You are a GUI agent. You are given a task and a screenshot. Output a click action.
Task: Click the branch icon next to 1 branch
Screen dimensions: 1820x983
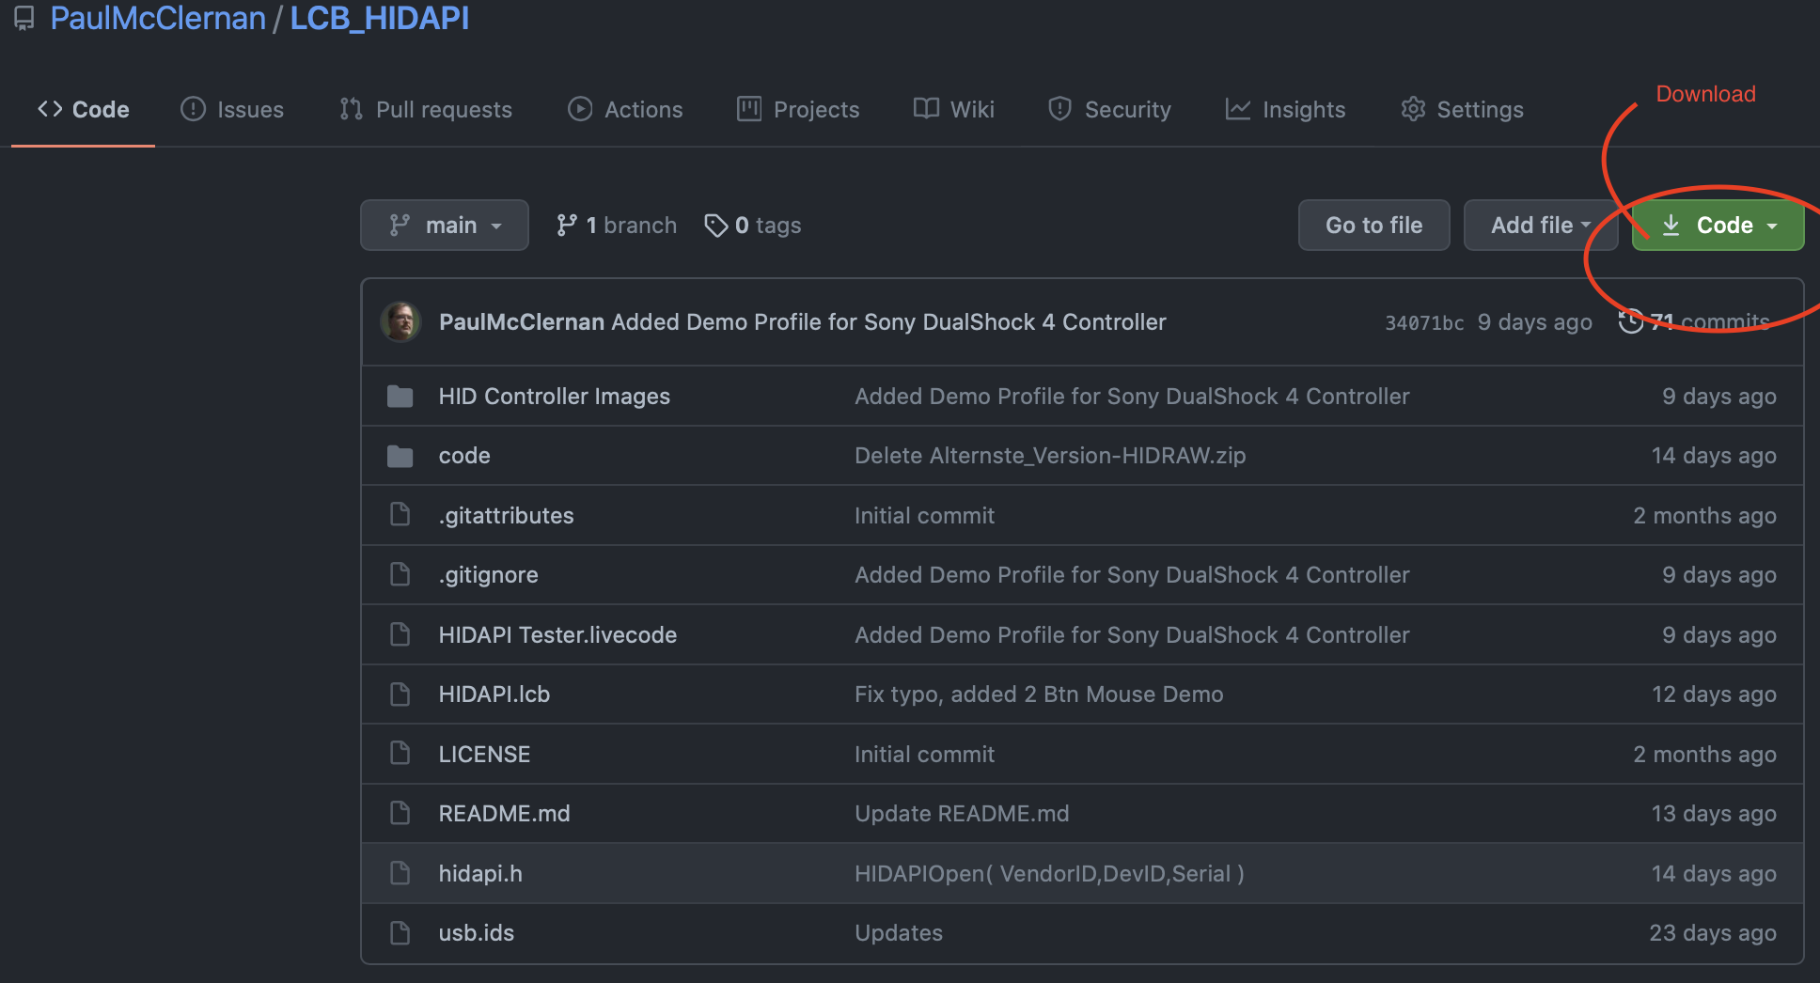[x=566, y=226]
